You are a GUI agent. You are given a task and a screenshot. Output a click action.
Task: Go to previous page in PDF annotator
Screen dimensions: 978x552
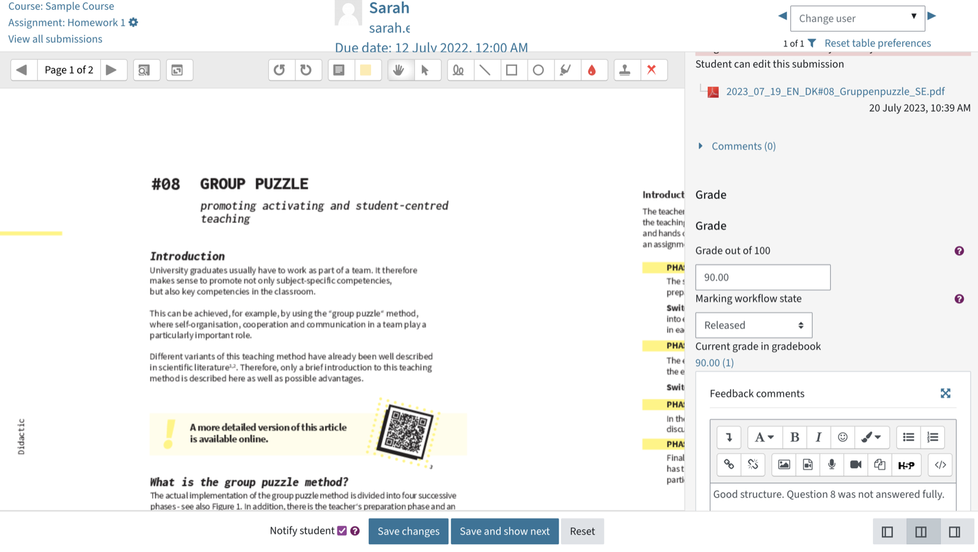[22, 70]
